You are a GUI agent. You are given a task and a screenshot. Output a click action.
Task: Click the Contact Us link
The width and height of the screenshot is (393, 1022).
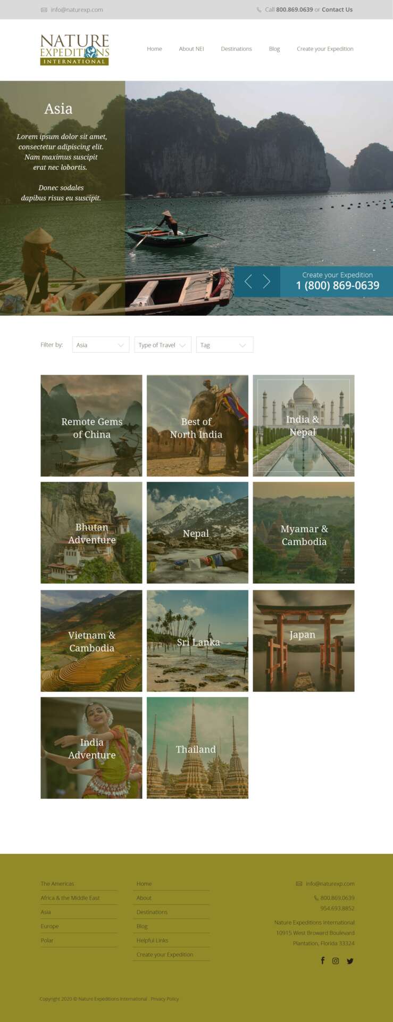[337, 10]
